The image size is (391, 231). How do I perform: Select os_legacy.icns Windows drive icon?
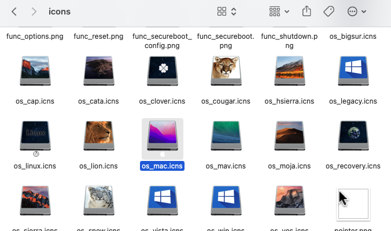point(353,71)
